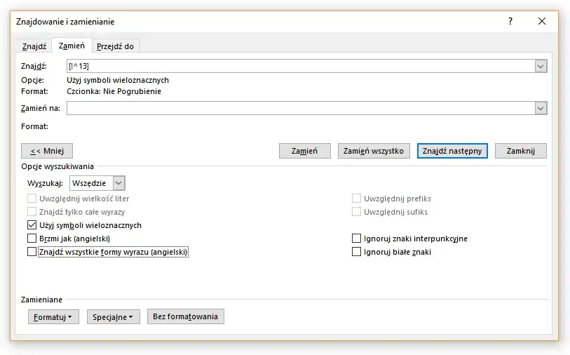Viewport: 570px width, 355px height.
Task: Collapse options with the Mniej button
Action: click(x=47, y=151)
